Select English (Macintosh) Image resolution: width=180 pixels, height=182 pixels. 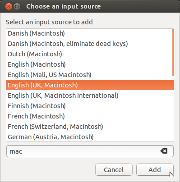[x=90, y=64]
